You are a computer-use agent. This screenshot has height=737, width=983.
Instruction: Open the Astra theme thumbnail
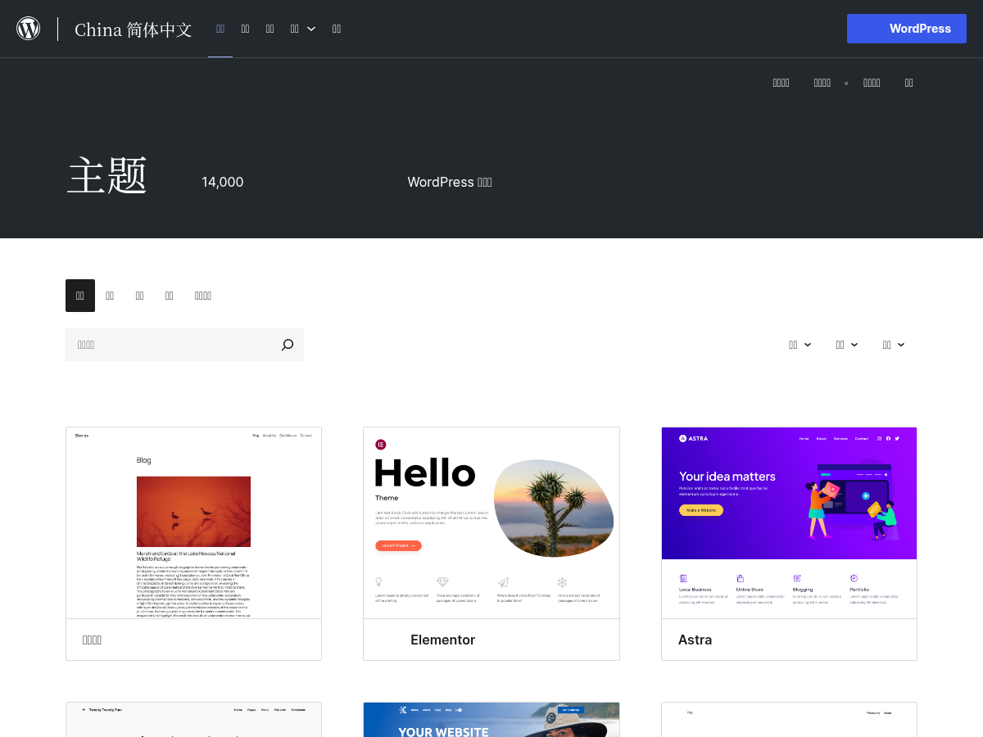789,522
